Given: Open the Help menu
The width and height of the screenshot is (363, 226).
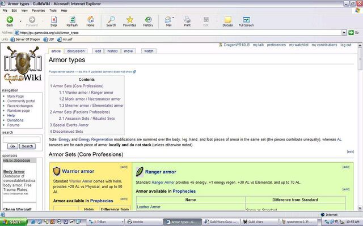Looking at the screenshot, I should click(64, 10).
